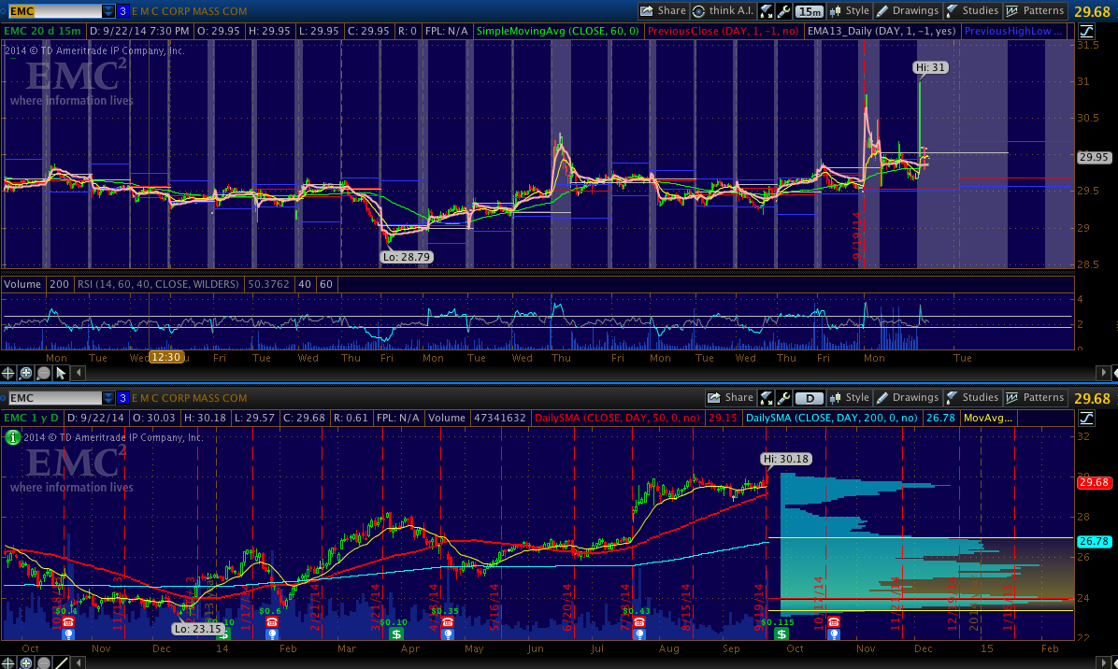Click the scroll left arrow below top chart
This screenshot has width=1118, height=669.
coord(79,373)
